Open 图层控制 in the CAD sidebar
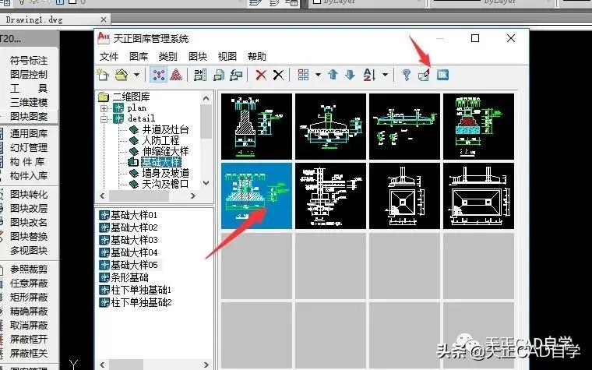The height and width of the screenshot is (370, 592). coord(29,74)
